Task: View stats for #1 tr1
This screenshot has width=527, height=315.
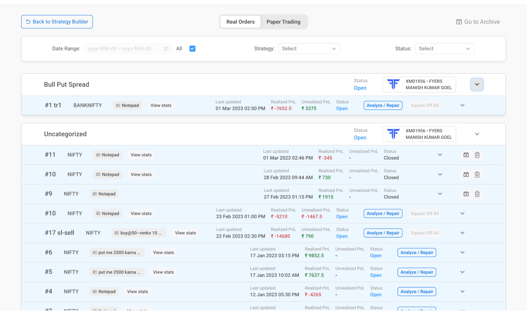Action: pos(161,105)
